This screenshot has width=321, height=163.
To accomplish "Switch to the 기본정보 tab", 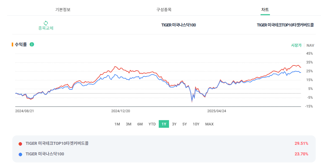I will tap(63, 10).
